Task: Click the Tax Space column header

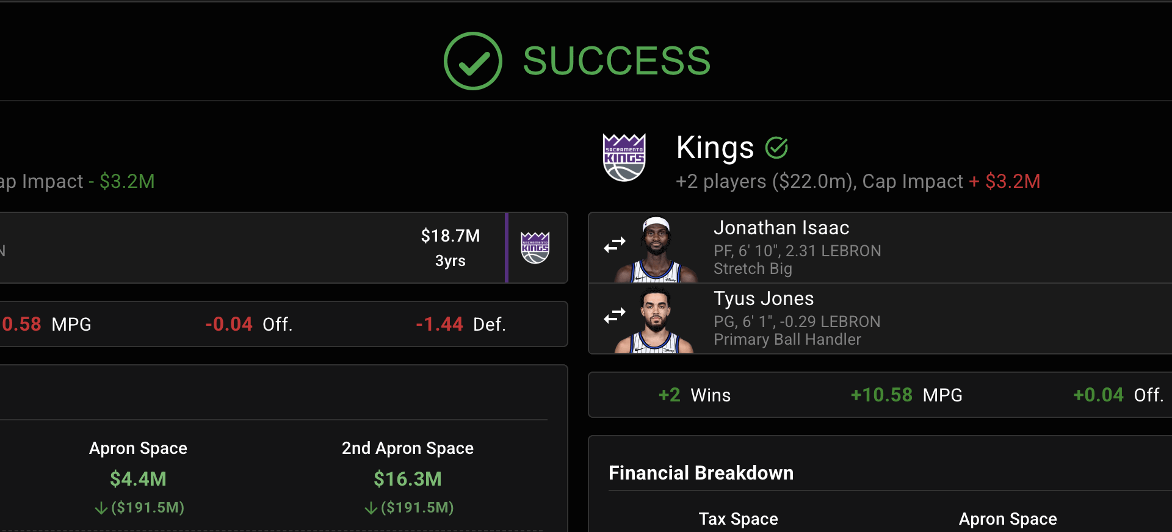Action: (x=738, y=519)
